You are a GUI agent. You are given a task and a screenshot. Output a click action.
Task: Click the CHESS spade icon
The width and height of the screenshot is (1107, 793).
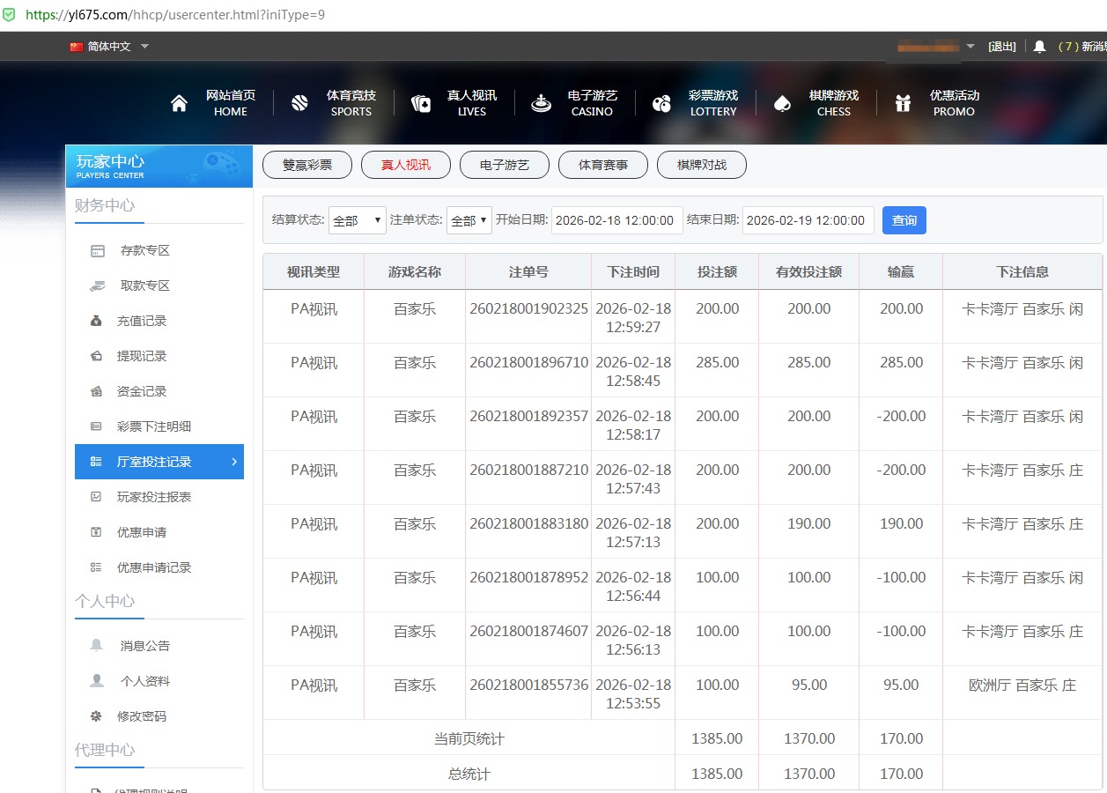pos(782,102)
